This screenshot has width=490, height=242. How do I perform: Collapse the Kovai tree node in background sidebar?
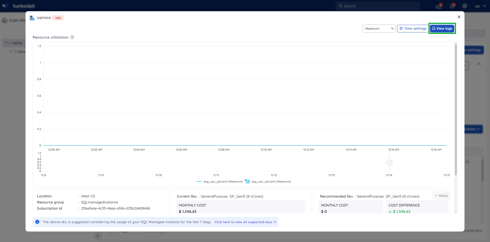click(x=6, y=43)
